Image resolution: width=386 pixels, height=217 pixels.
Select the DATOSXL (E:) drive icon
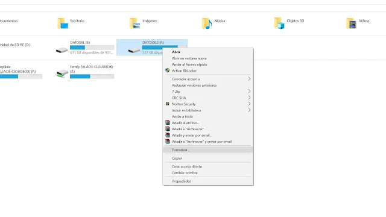click(62, 50)
